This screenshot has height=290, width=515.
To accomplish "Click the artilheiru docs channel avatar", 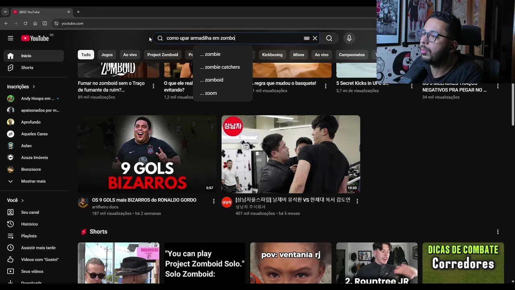I will click(x=83, y=202).
